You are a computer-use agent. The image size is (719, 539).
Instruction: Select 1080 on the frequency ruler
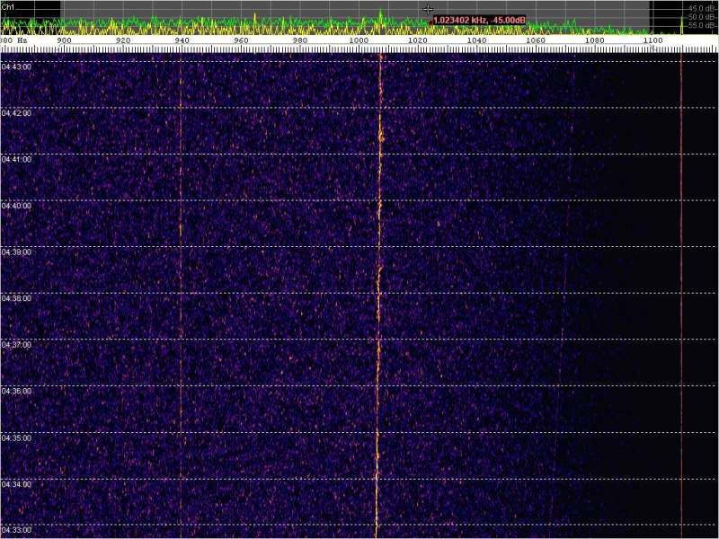pos(594,40)
